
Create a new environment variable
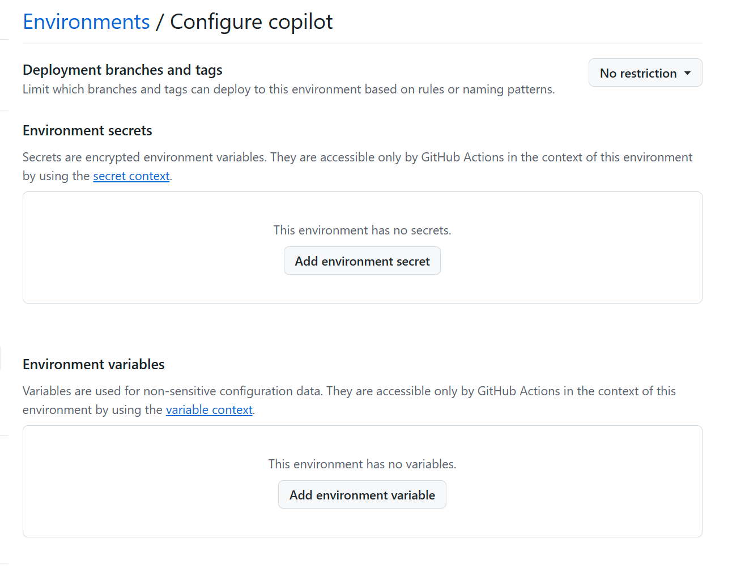[362, 494]
